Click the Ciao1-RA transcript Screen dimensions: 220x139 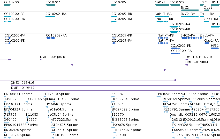206,22
